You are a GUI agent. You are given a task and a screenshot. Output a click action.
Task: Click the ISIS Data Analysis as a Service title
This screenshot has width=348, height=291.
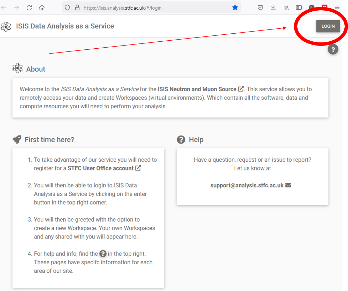(65, 26)
